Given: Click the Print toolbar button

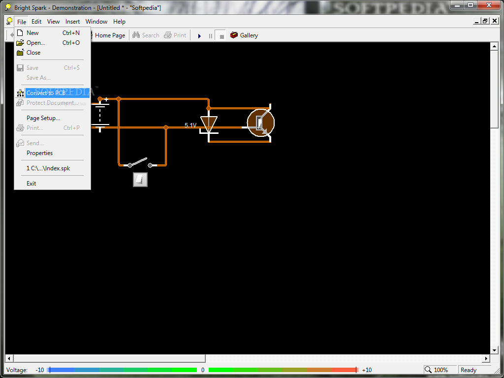Looking at the screenshot, I should point(175,35).
